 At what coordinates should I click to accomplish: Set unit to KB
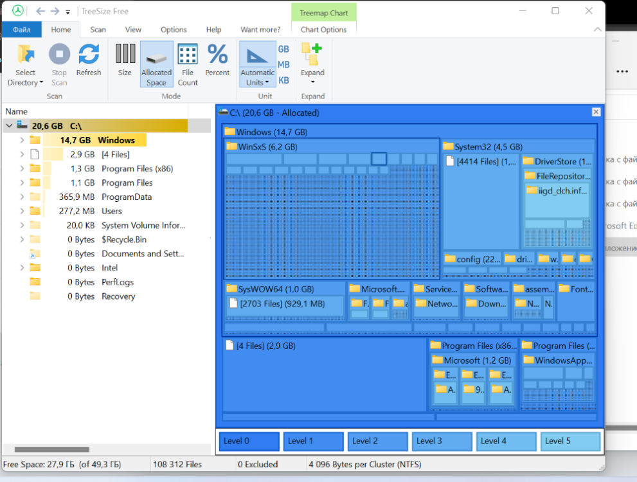(283, 80)
